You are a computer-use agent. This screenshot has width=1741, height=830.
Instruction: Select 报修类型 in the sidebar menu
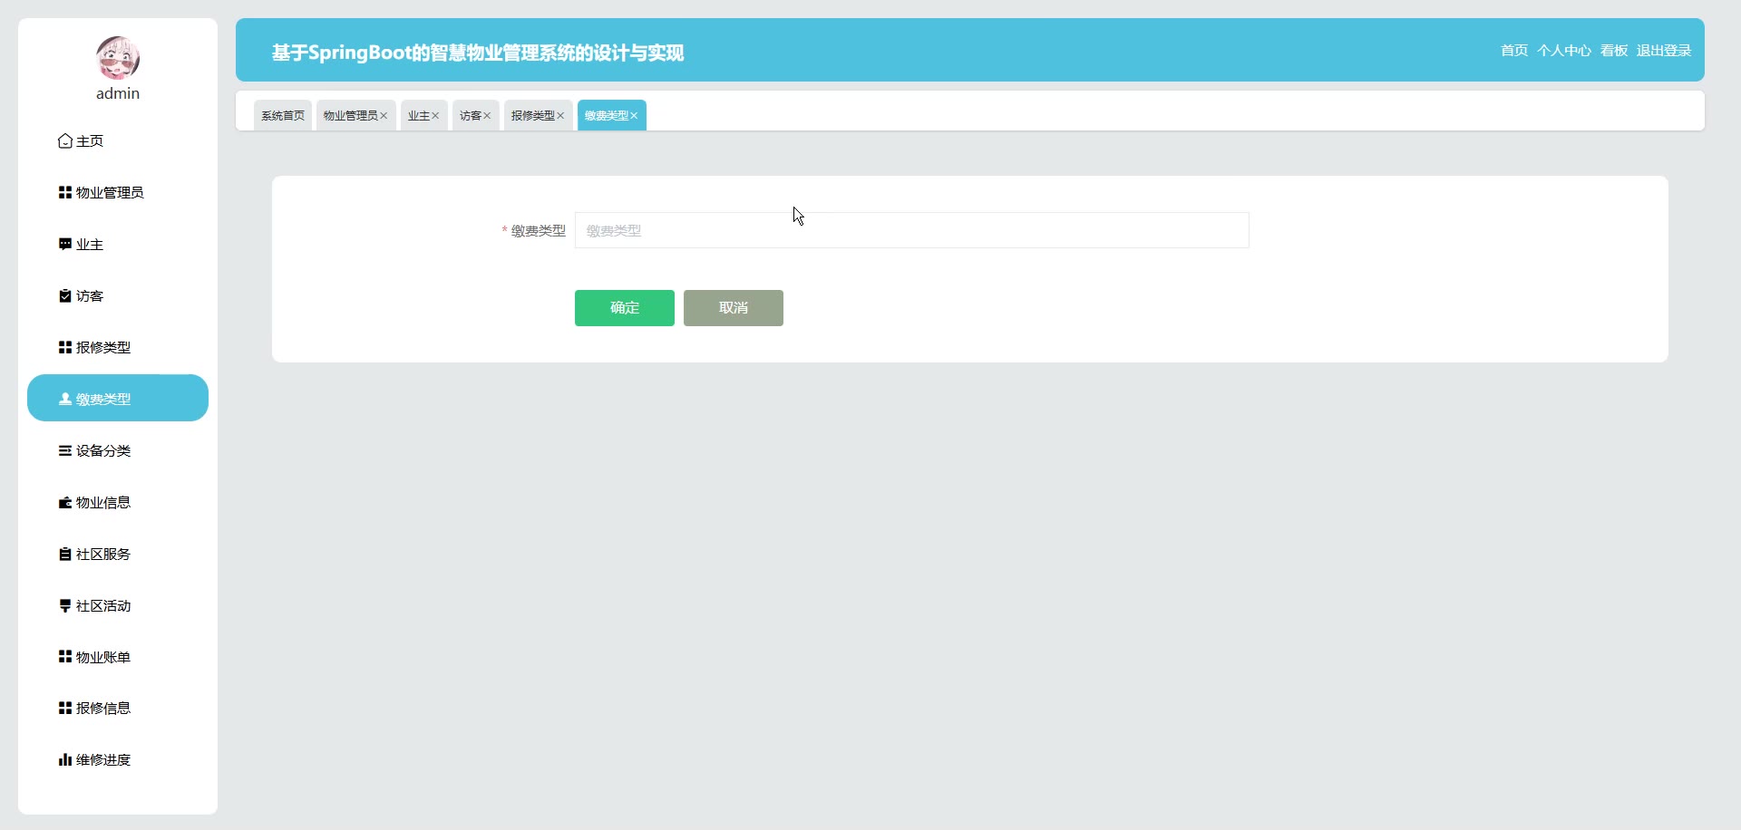click(118, 348)
